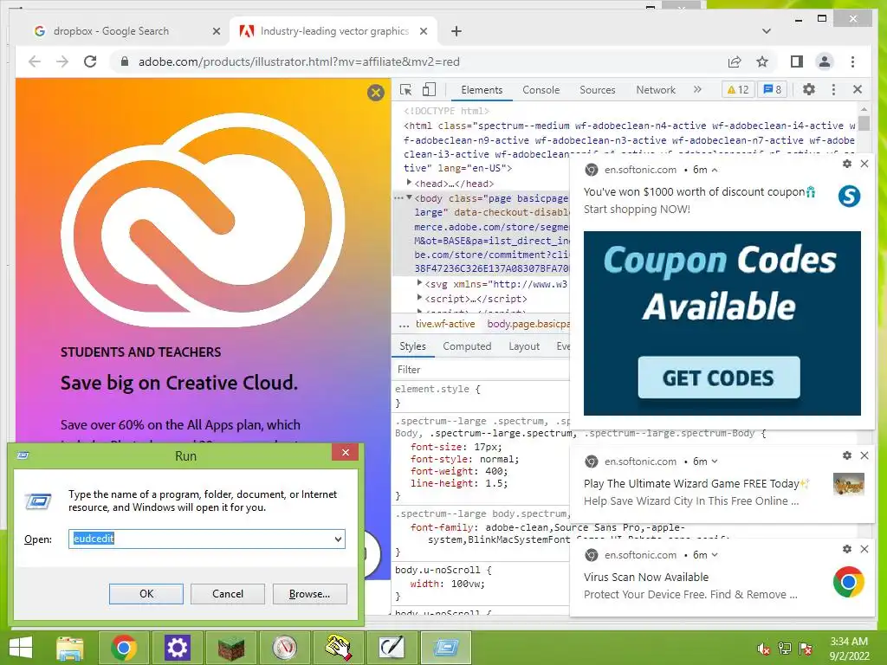Click the Filter field in Styles pane
The image size is (887, 665).
pos(481,369)
